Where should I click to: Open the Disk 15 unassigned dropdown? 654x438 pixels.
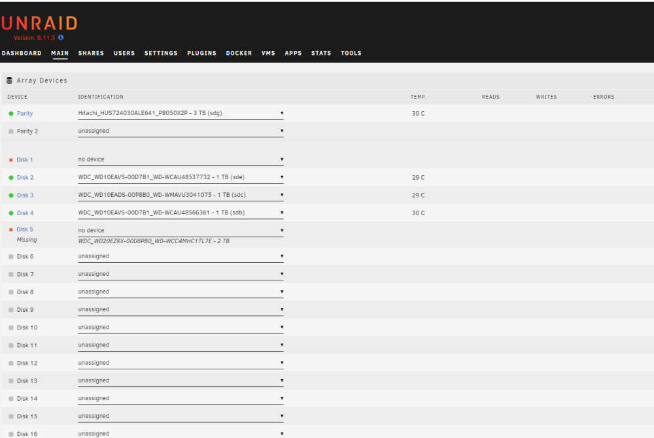click(x=181, y=416)
